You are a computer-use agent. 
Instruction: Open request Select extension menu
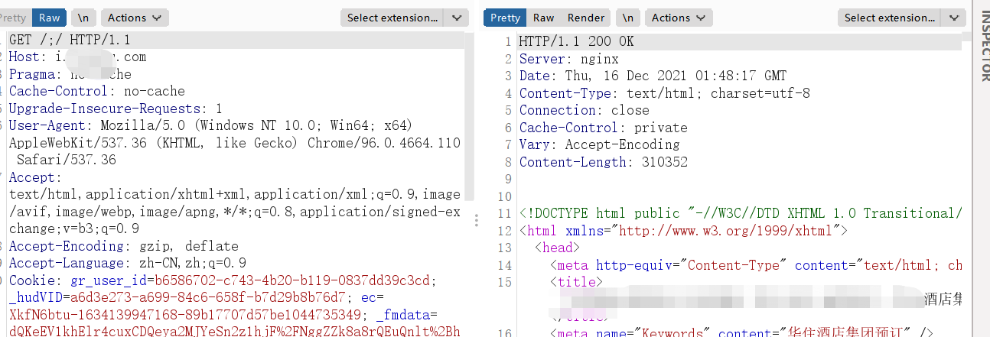click(392, 18)
